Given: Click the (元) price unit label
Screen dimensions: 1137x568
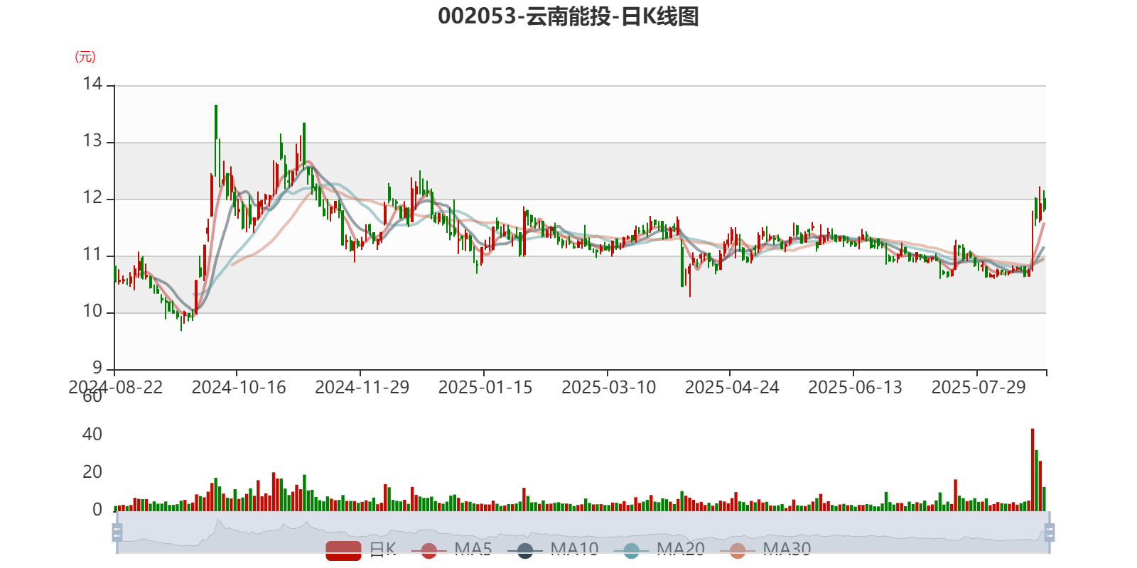Looking at the screenshot, I should [x=85, y=57].
